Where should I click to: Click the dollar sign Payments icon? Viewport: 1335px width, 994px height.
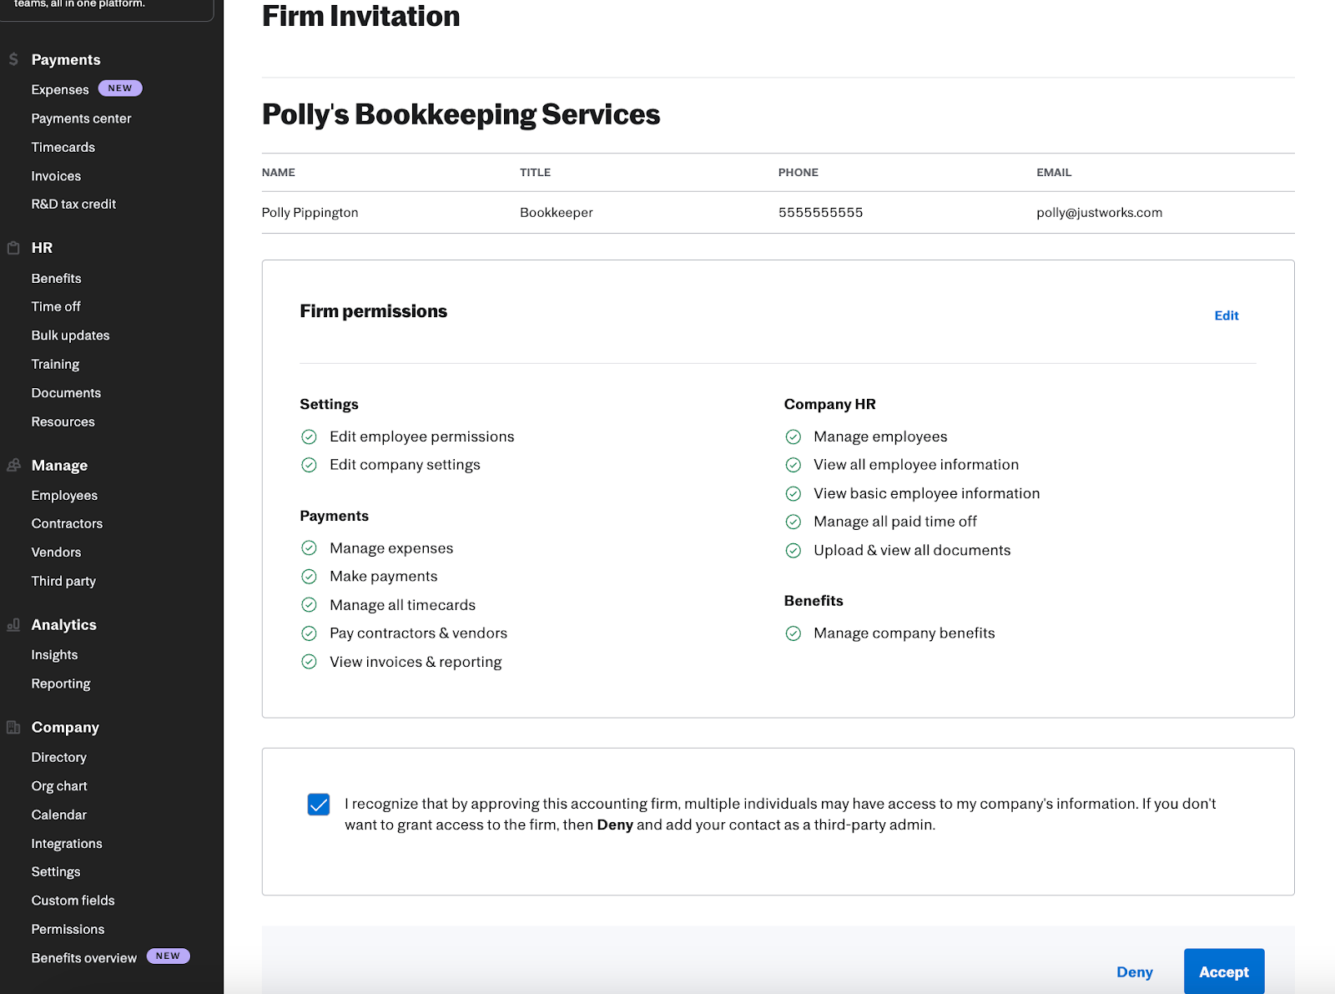[x=13, y=59]
